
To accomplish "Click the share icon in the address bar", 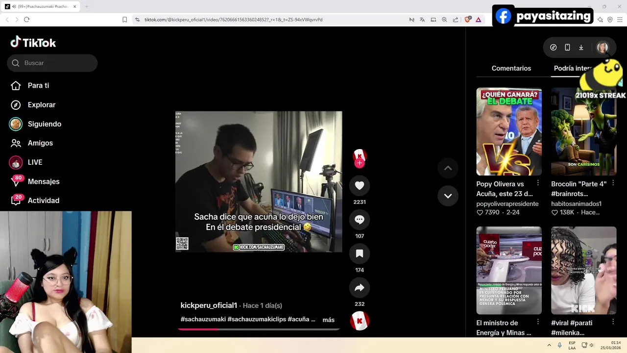I will (x=456, y=20).
